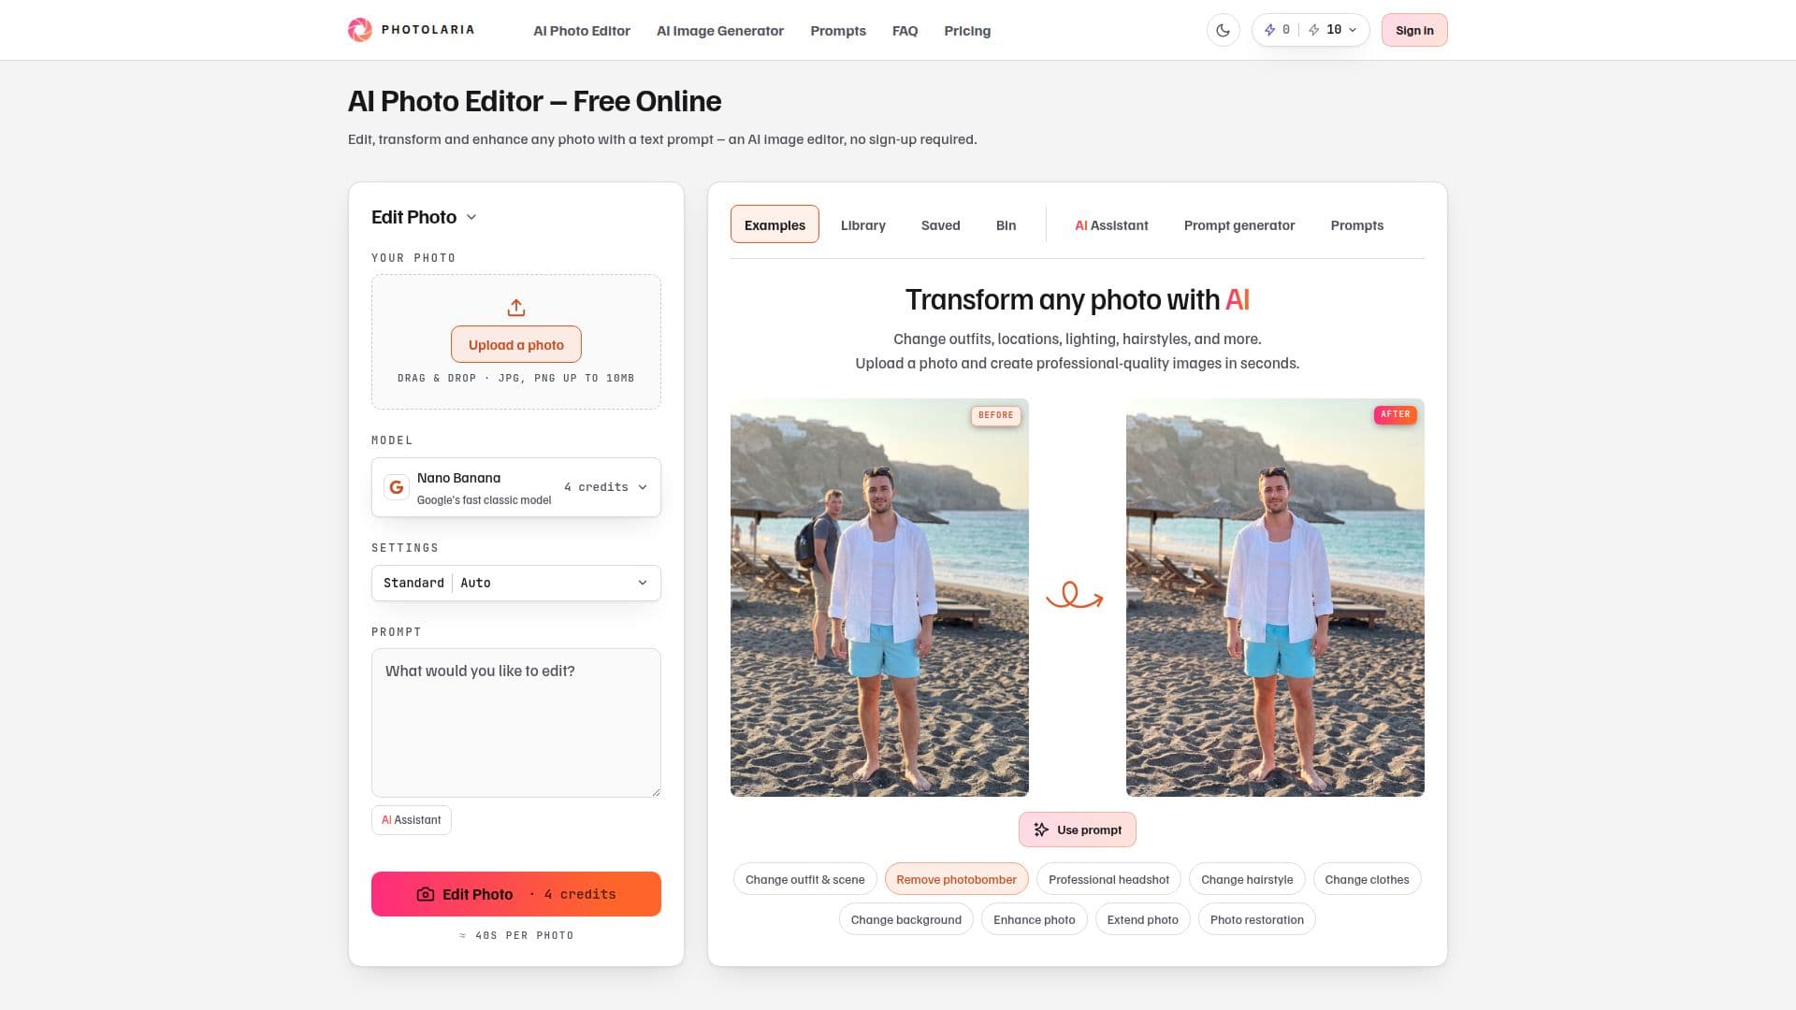
Task: Click the Use prompt button
Action: click(x=1078, y=830)
